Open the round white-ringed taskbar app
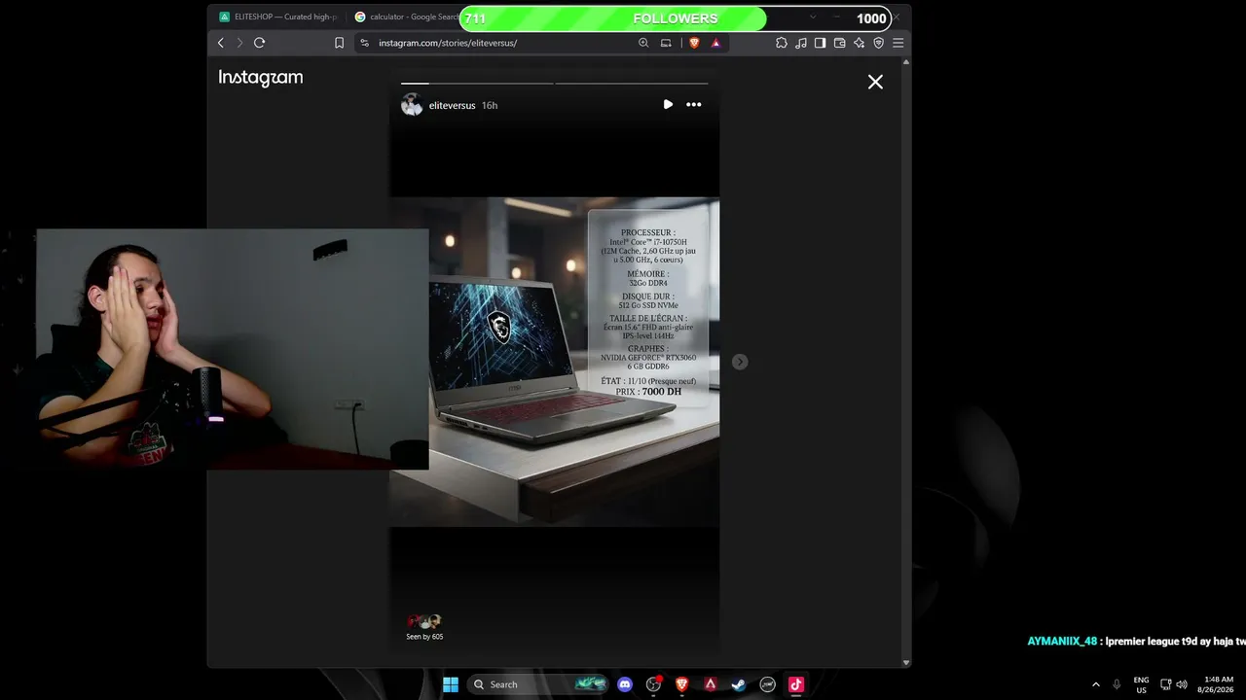Viewport: 1246px width, 700px height. click(767, 684)
